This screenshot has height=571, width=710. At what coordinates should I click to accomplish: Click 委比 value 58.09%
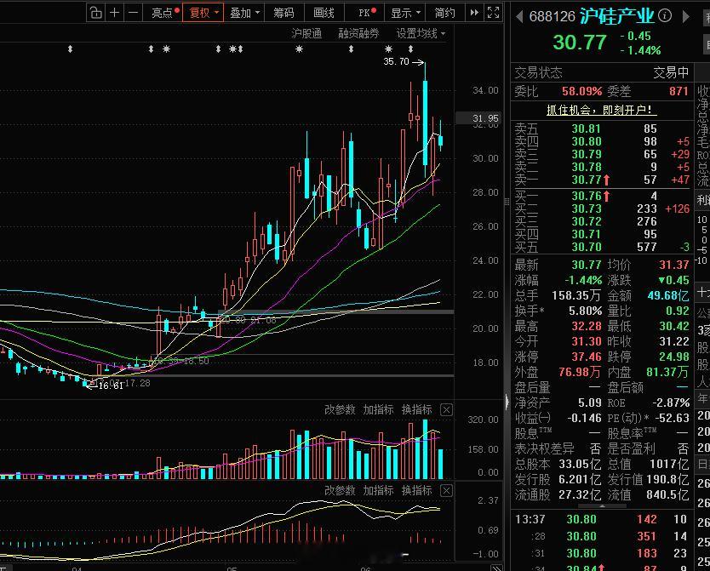tap(581, 91)
